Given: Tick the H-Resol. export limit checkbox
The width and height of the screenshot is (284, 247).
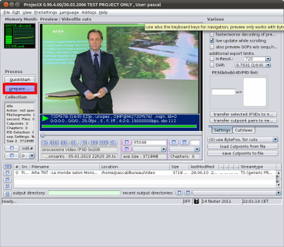Looking at the screenshot, I should coord(212,59).
